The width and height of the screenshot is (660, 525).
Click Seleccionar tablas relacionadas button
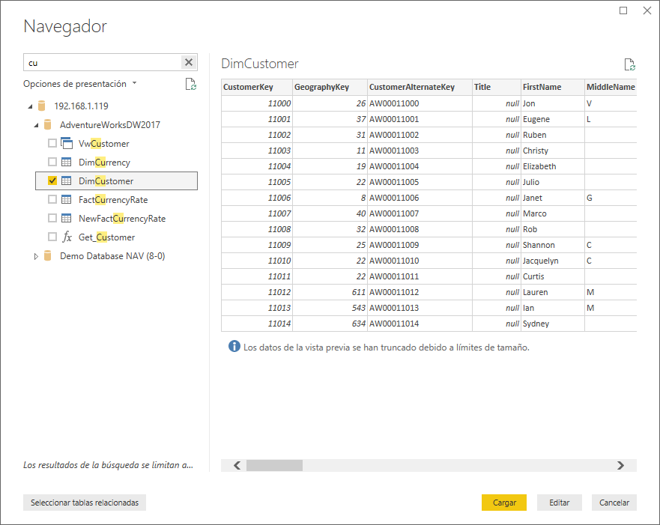(x=85, y=503)
